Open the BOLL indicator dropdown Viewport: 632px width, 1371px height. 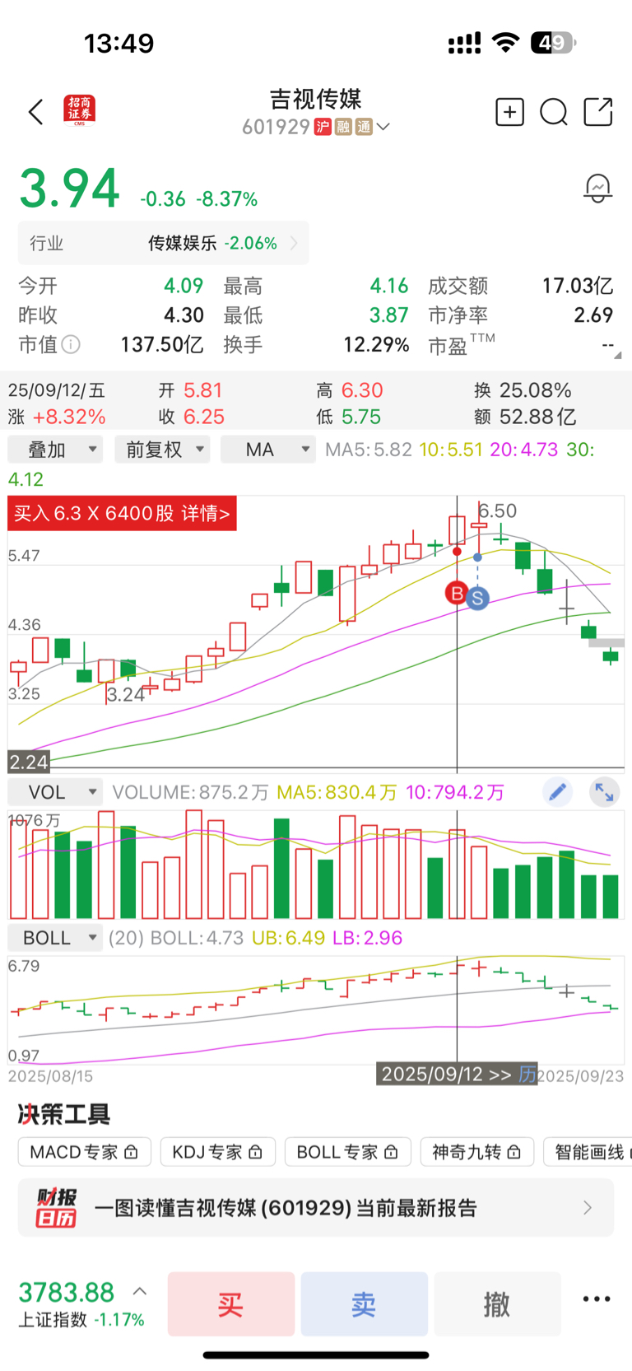coord(55,938)
